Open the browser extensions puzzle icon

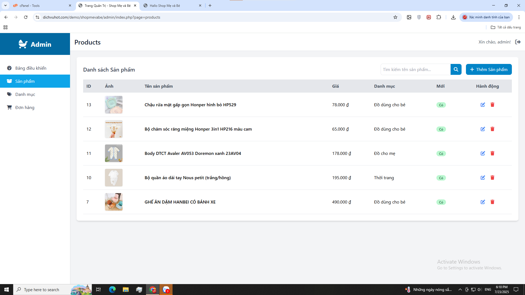click(439, 17)
